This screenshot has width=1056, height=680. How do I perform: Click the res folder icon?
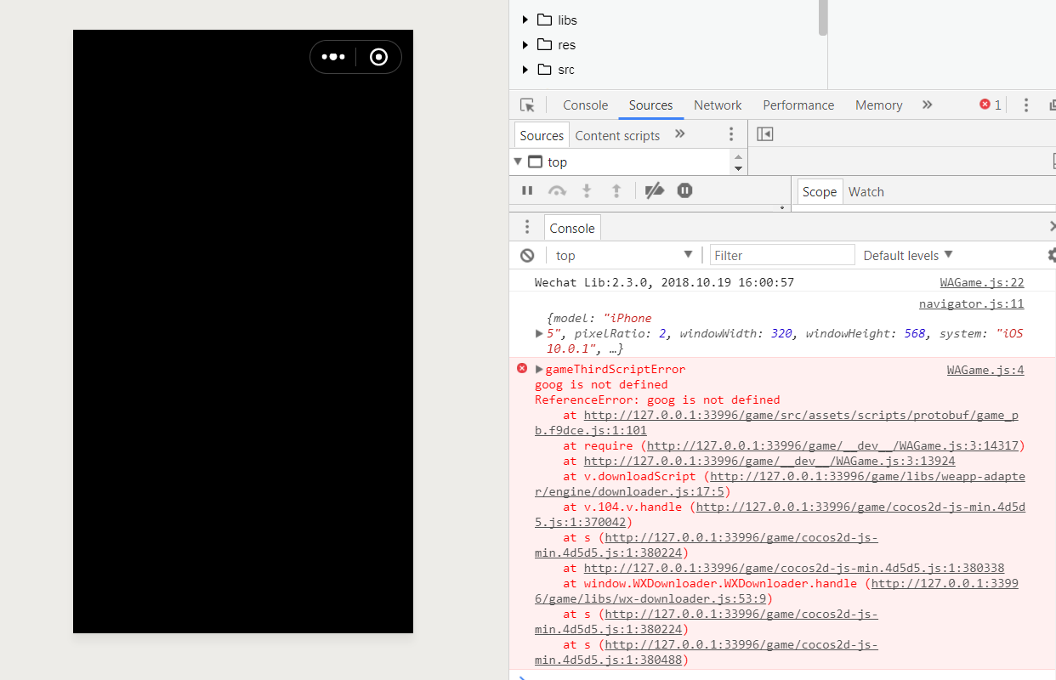[545, 44]
